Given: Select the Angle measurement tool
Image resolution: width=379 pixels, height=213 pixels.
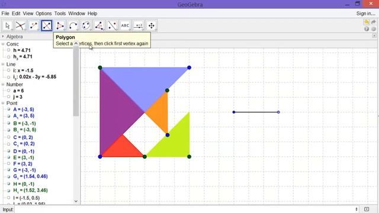Looking at the screenshot, I should (99, 25).
